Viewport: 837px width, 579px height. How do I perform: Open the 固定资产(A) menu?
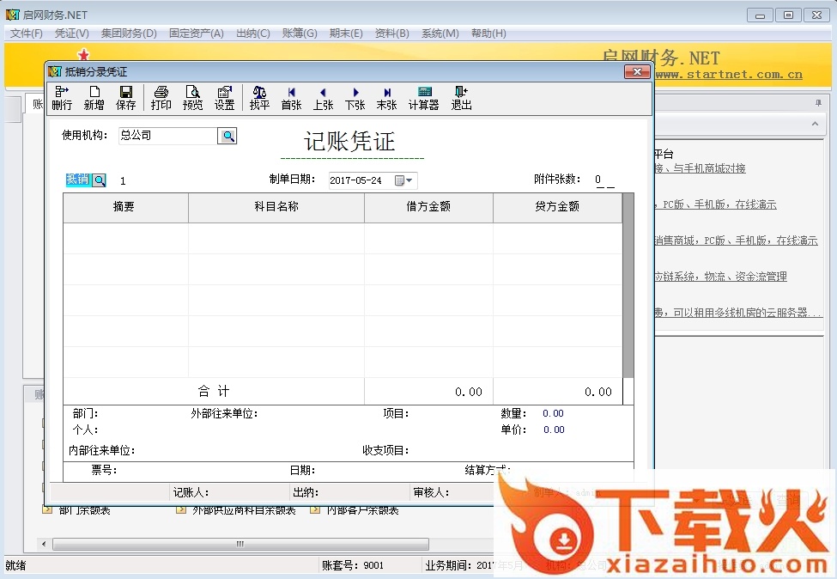click(196, 34)
